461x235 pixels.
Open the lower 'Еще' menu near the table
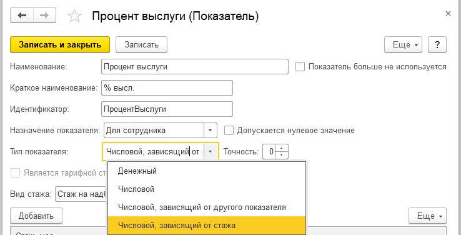[427, 216]
